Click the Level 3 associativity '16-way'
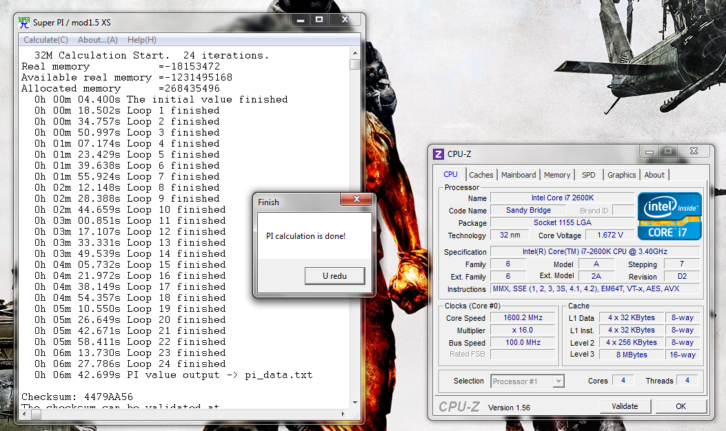Viewport: 726px width, 431px height. pyautogui.click(x=683, y=355)
